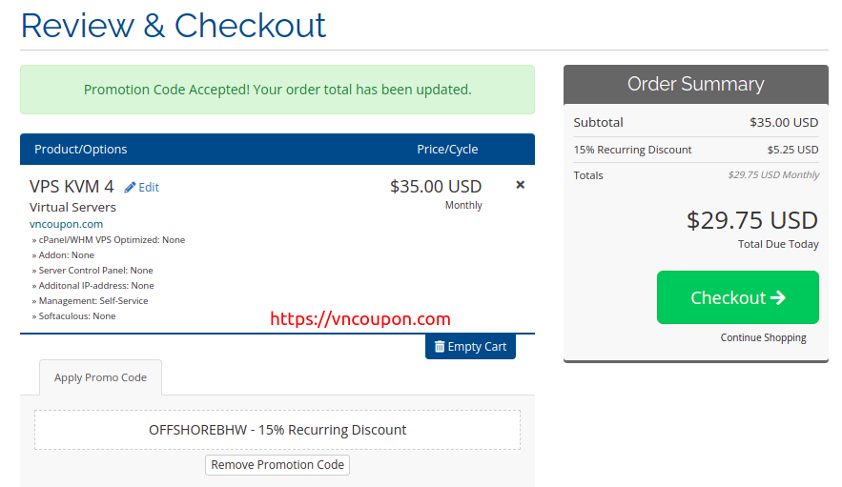The height and width of the screenshot is (487, 842).
Task: Click the red https://vncoupon.com text
Action: [360, 319]
